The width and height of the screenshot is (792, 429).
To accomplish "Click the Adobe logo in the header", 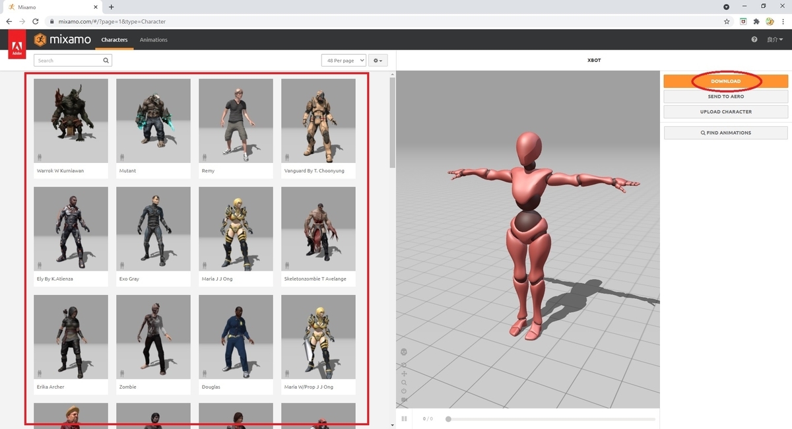I will 17,44.
